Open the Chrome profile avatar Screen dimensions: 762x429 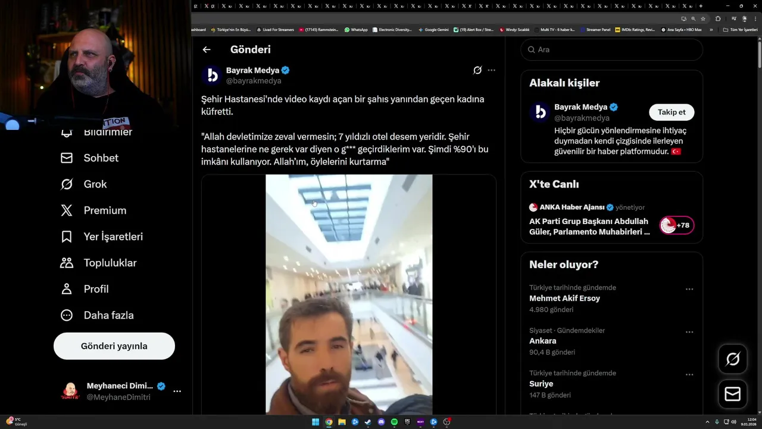(745, 18)
